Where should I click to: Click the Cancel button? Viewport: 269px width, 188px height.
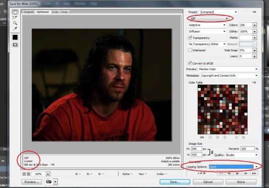208,182
